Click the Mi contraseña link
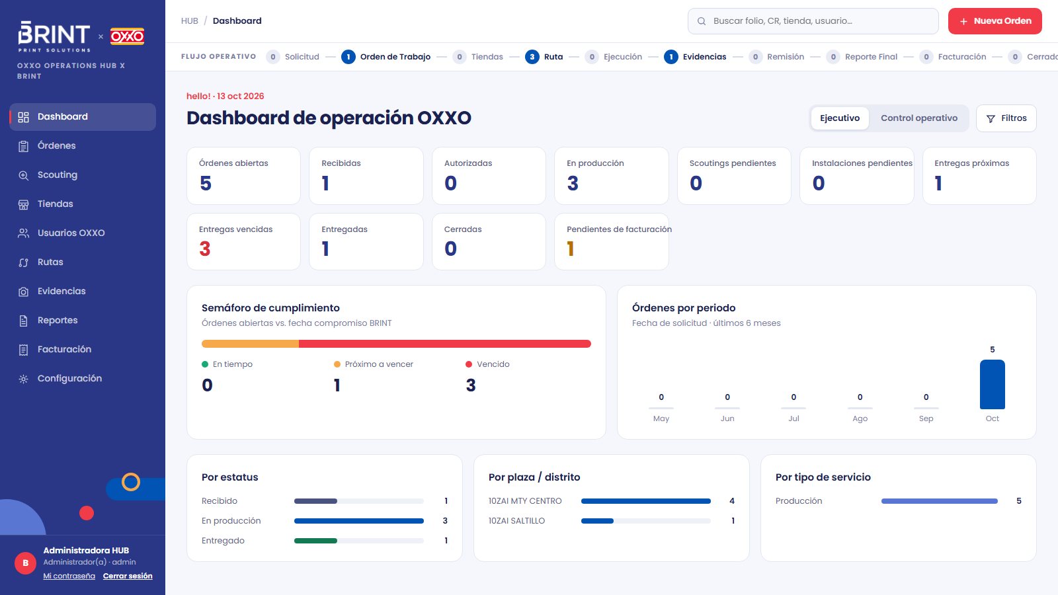Image resolution: width=1058 pixels, height=595 pixels. 69,576
